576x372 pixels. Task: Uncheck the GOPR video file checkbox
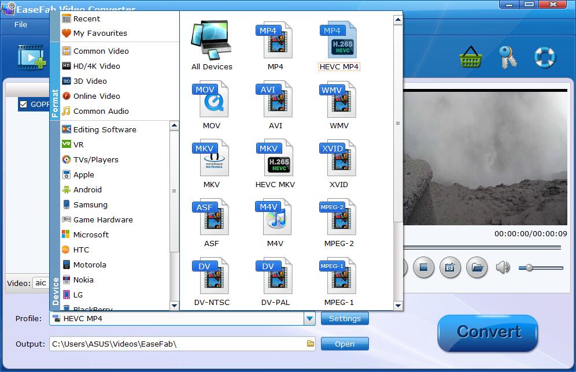pyautogui.click(x=24, y=105)
